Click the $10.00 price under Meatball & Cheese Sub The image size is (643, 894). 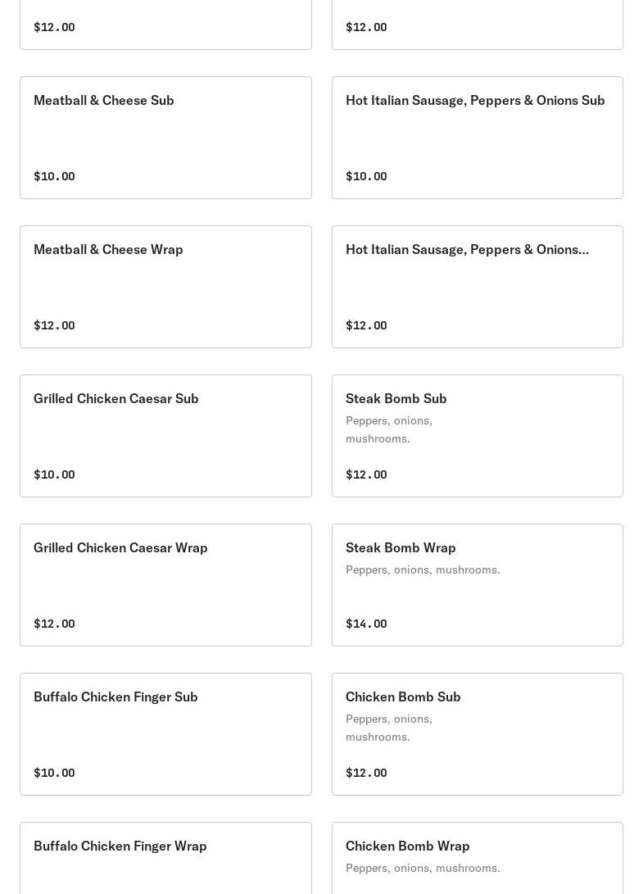click(54, 176)
